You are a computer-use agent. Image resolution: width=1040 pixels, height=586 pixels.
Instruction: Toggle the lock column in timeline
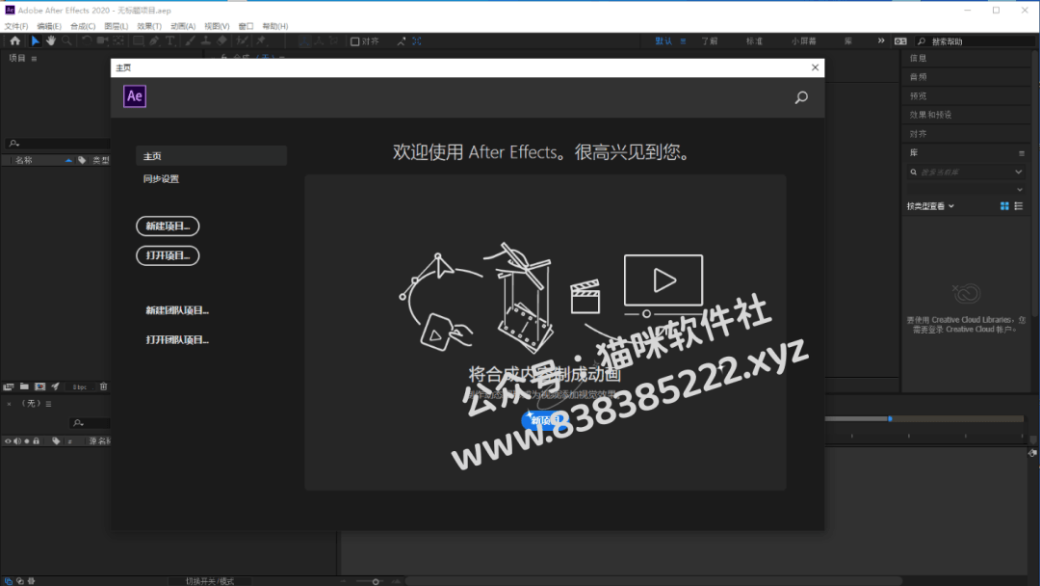(x=36, y=441)
